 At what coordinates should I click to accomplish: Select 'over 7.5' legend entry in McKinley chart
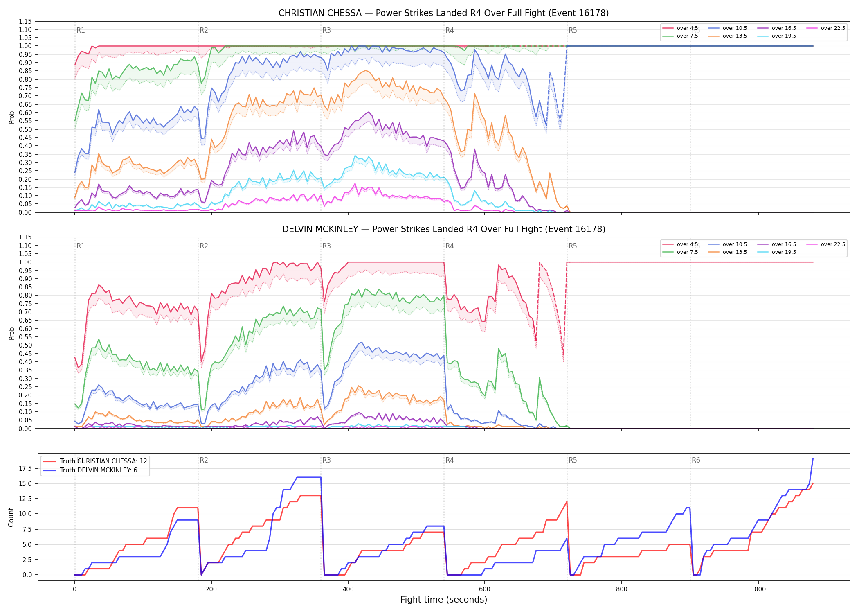[681, 252]
